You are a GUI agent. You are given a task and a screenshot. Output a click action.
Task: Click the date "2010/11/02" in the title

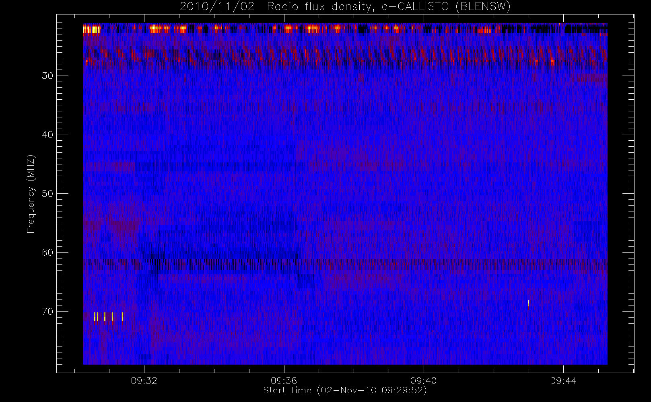tap(217, 7)
